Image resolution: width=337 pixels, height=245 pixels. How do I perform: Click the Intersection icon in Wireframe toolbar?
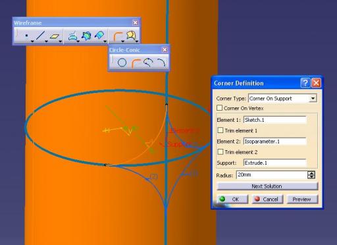click(86, 36)
